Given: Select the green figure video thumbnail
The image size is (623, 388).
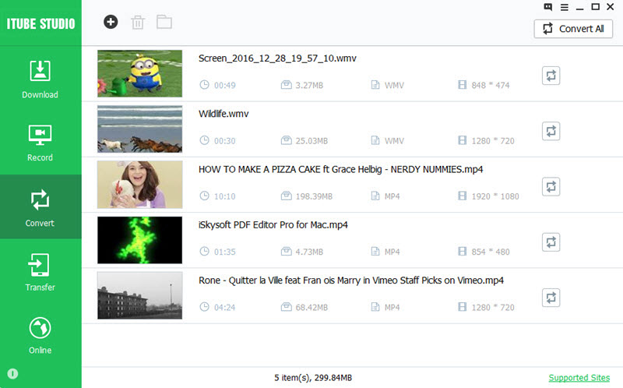Looking at the screenshot, I should point(140,240).
